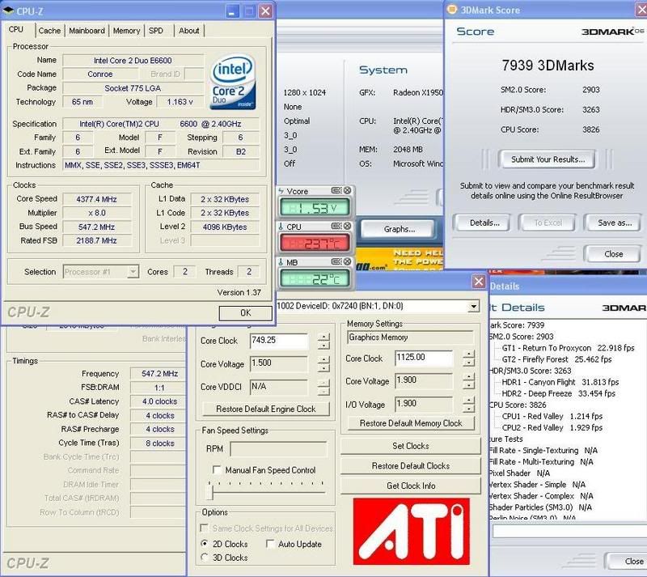Select the 2D Clocks radio button
This screenshot has width=647, height=577.
[x=205, y=543]
